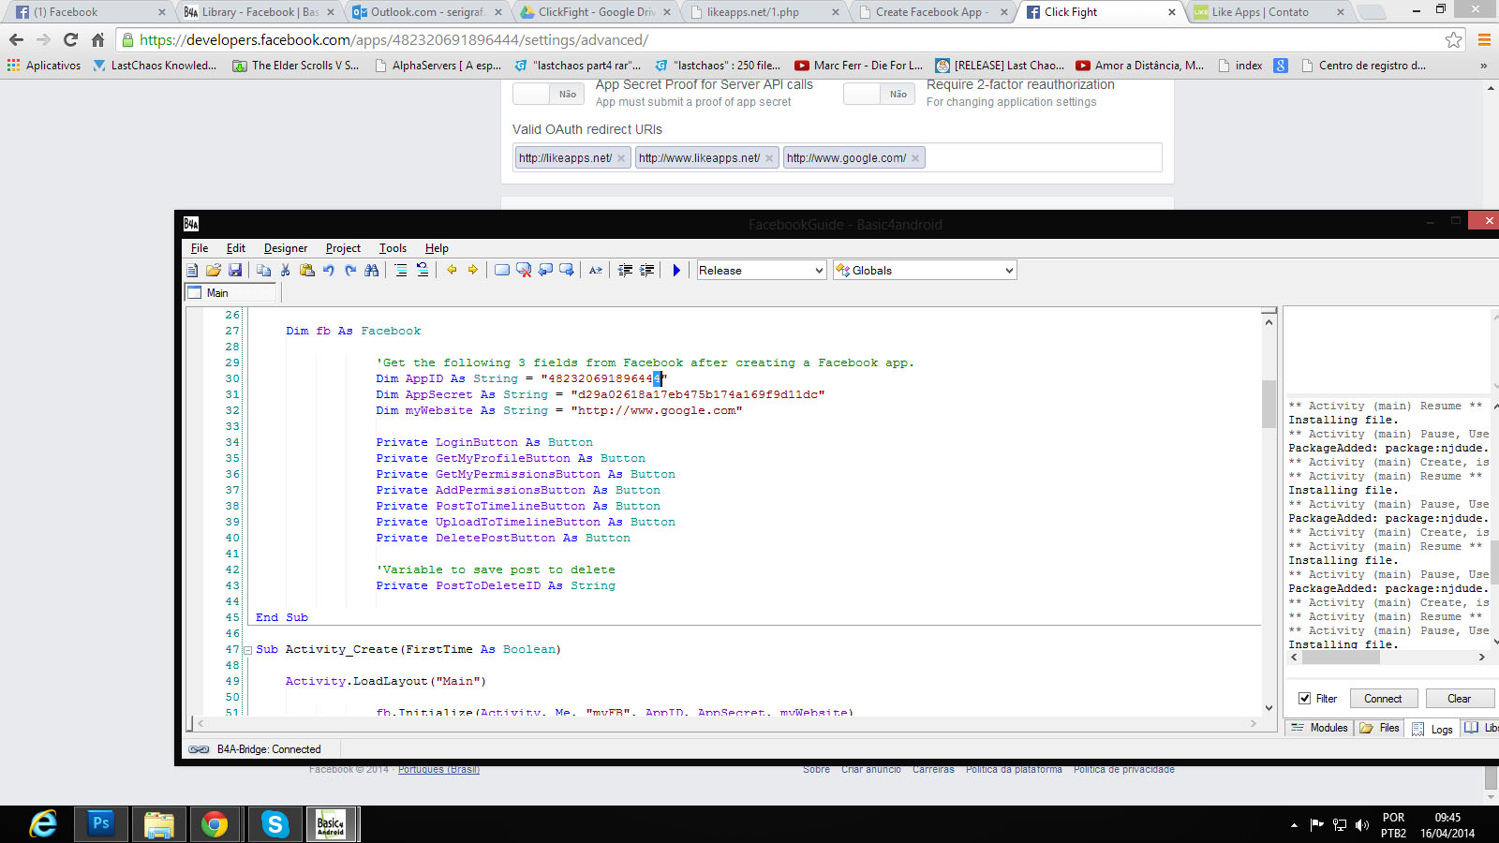Open Internet Explorer from the taskbar

(43, 824)
